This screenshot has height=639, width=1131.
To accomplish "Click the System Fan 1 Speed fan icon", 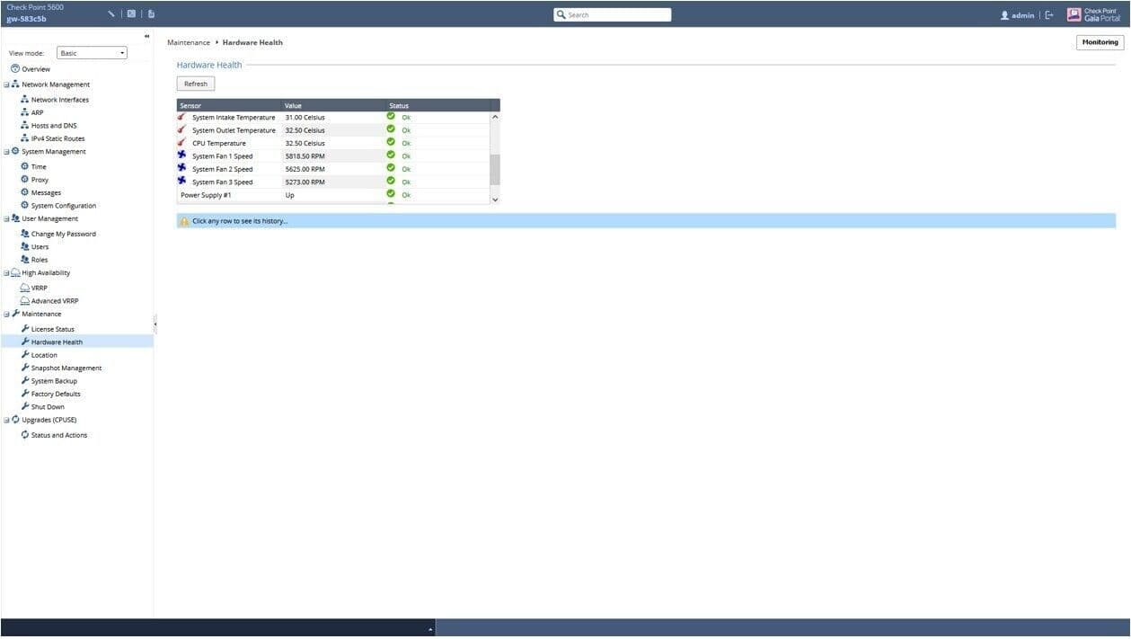I will pos(182,155).
